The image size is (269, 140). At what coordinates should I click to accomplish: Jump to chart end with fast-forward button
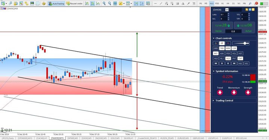(234, 64)
